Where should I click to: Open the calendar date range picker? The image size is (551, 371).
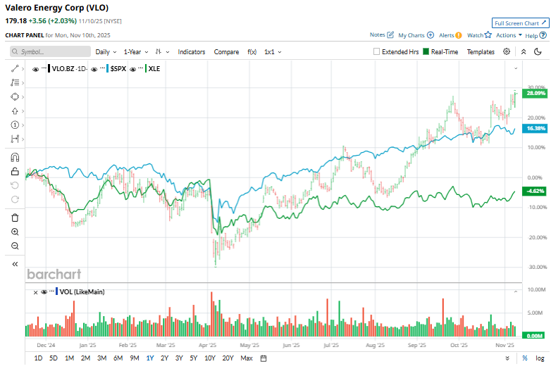263,358
